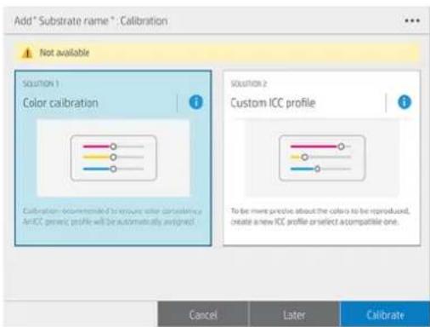Click the Custom ICC profile sliders illustration

(322, 158)
